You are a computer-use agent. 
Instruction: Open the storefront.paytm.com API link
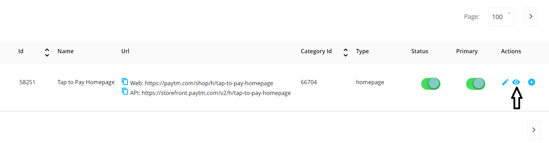216,93
